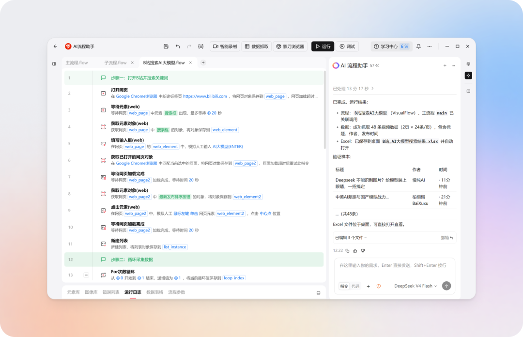Click web_page2 tag in row 6
Viewport: 523px width, 337px height.
[246, 163]
